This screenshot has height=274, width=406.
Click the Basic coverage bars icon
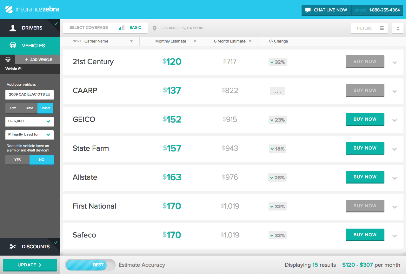pos(122,28)
